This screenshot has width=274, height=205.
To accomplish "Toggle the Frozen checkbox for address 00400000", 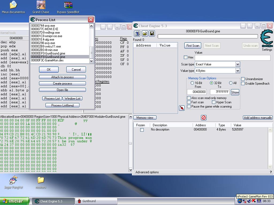I will point(142,130).
